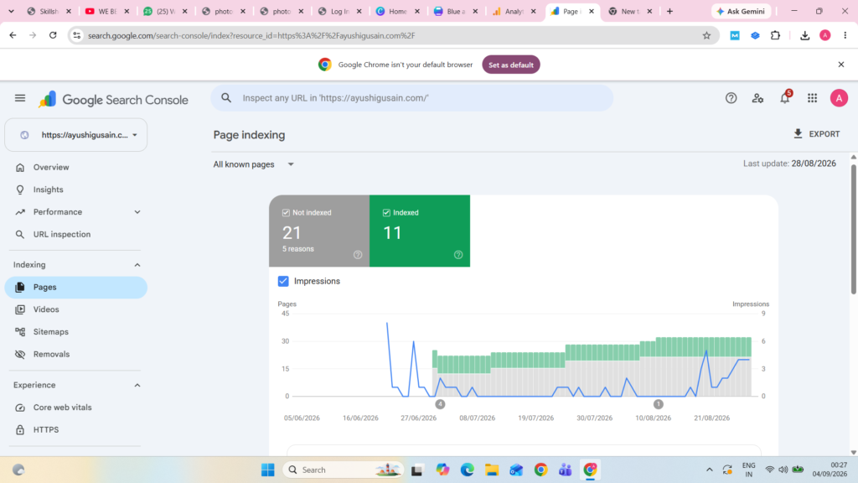Click chart annotation marker 1

[x=659, y=404]
